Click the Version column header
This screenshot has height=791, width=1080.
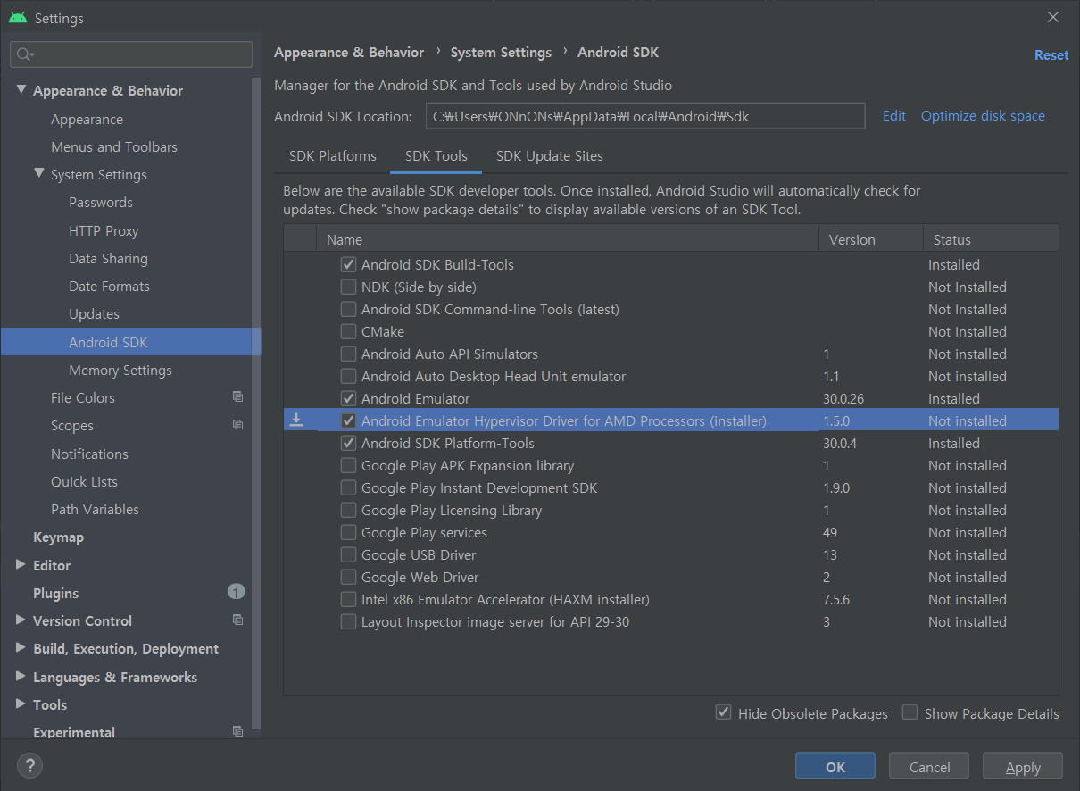[870, 239]
